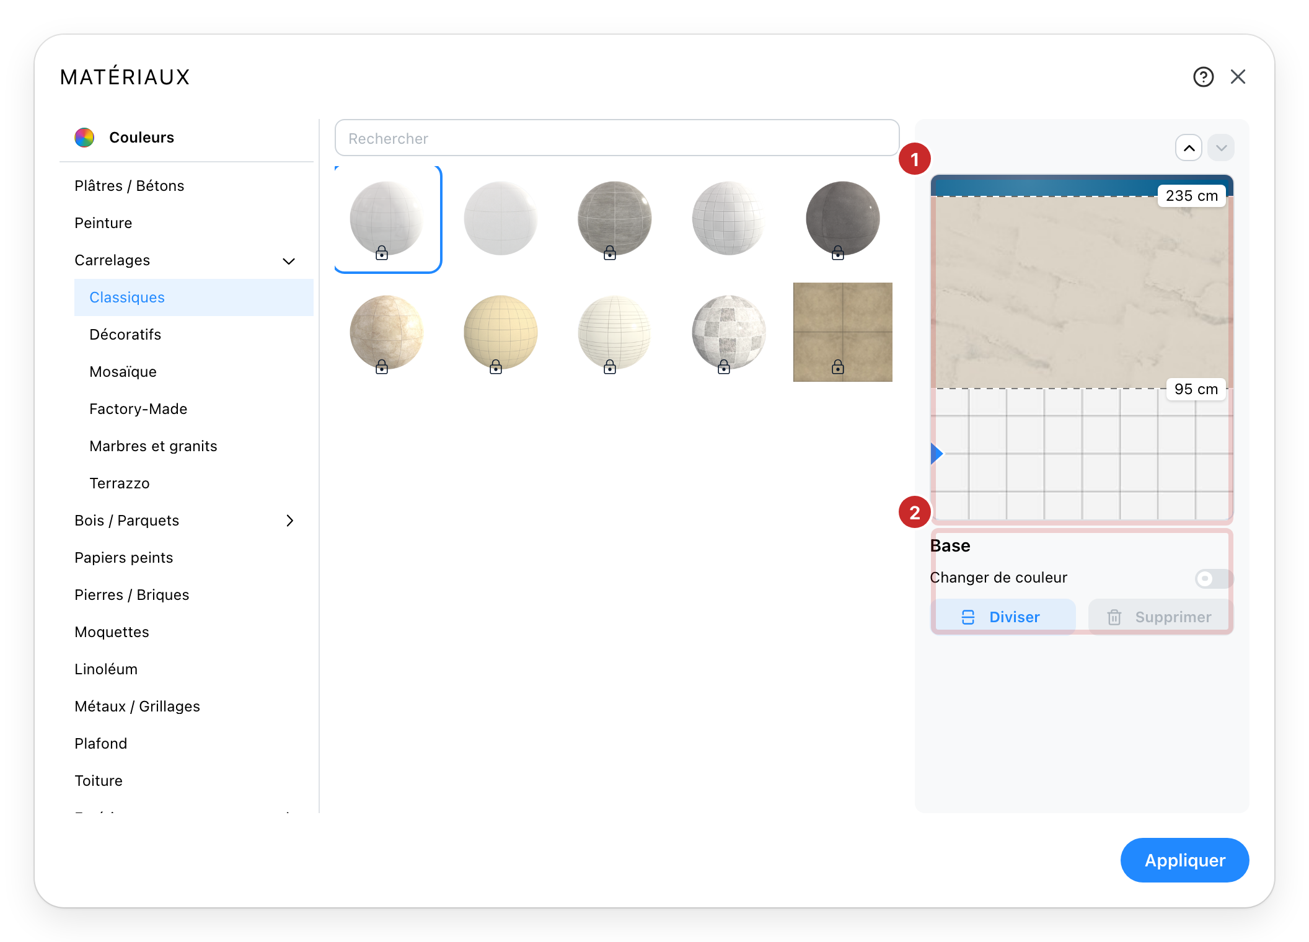Expand the Bois / Parquets category
The image size is (1309, 942).
click(x=289, y=521)
